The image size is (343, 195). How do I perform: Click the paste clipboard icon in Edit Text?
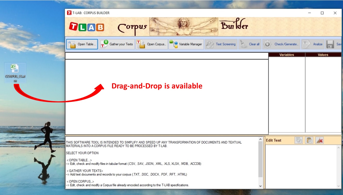(x=309, y=140)
